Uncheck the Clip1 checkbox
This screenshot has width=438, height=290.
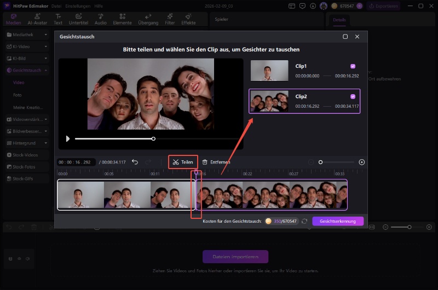(353, 66)
